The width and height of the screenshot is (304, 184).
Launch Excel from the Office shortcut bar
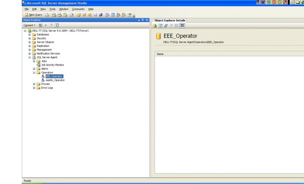tap(269, 2)
